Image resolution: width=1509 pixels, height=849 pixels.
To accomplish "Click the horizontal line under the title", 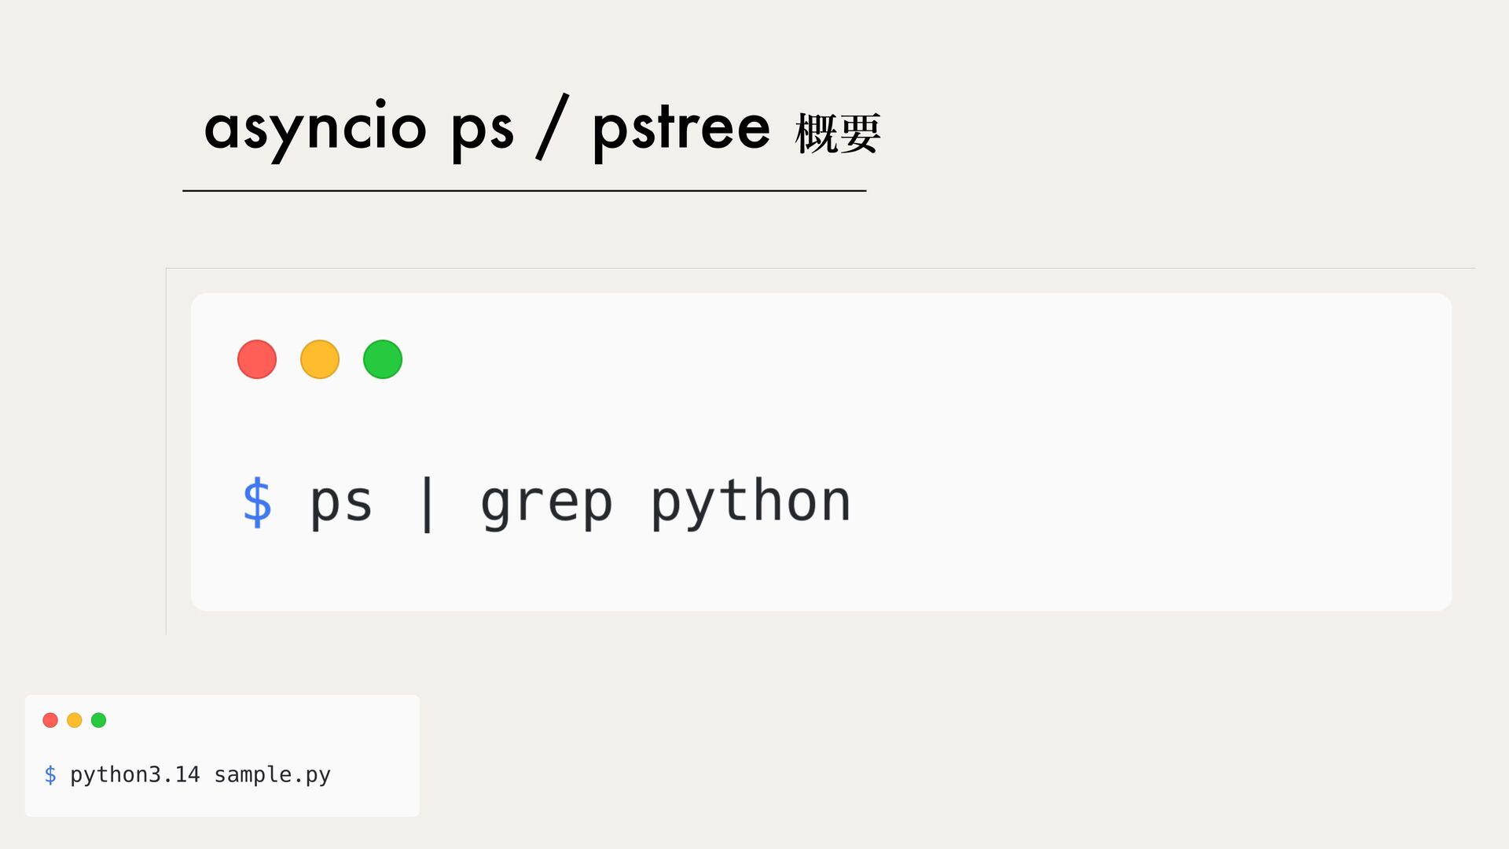I will coord(524,190).
